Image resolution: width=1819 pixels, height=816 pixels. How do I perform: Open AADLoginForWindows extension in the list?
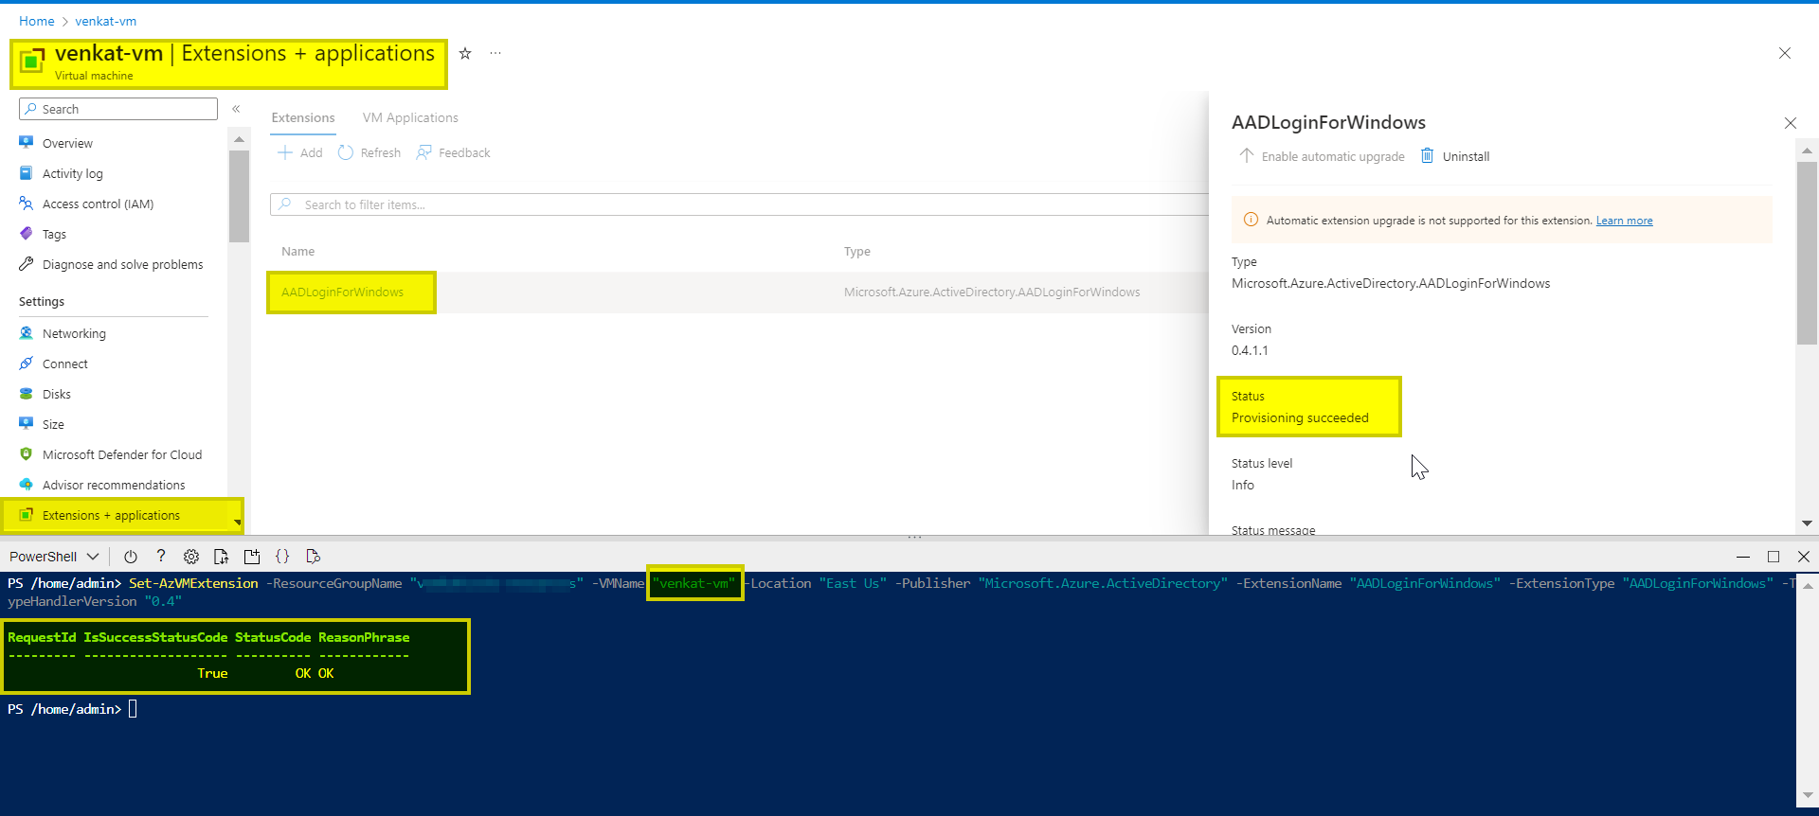click(342, 292)
